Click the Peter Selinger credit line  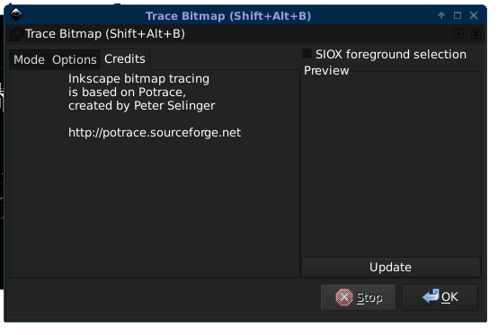(142, 106)
